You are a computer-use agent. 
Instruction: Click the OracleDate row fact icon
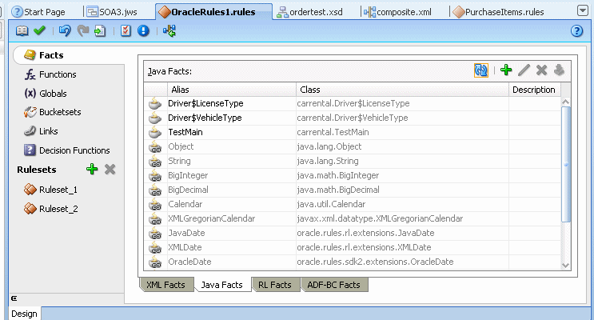click(155, 262)
